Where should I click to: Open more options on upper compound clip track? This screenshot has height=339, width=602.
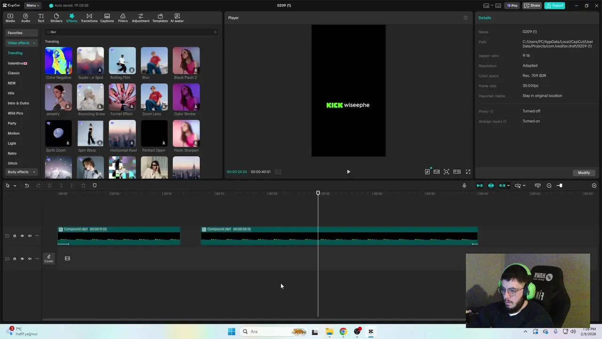coord(37,236)
